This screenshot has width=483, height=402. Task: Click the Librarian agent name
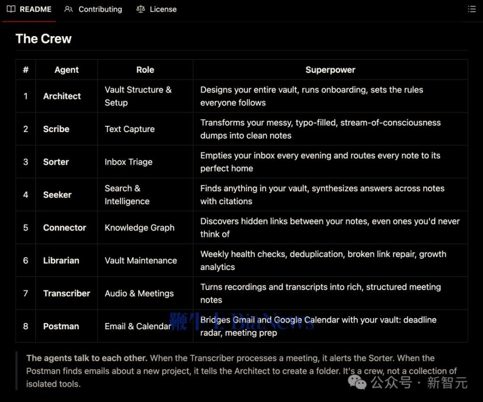click(61, 260)
